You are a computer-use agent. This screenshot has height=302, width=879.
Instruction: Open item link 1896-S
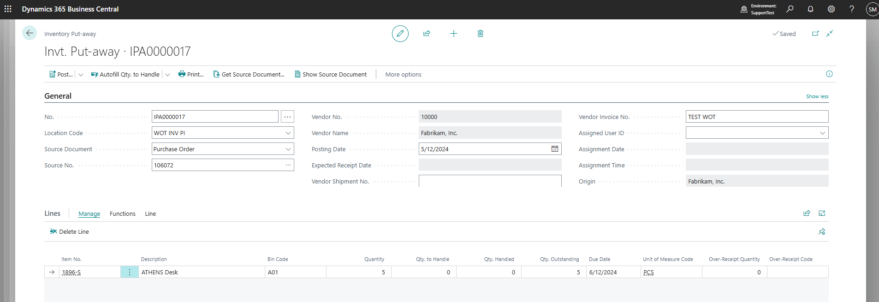(x=71, y=272)
